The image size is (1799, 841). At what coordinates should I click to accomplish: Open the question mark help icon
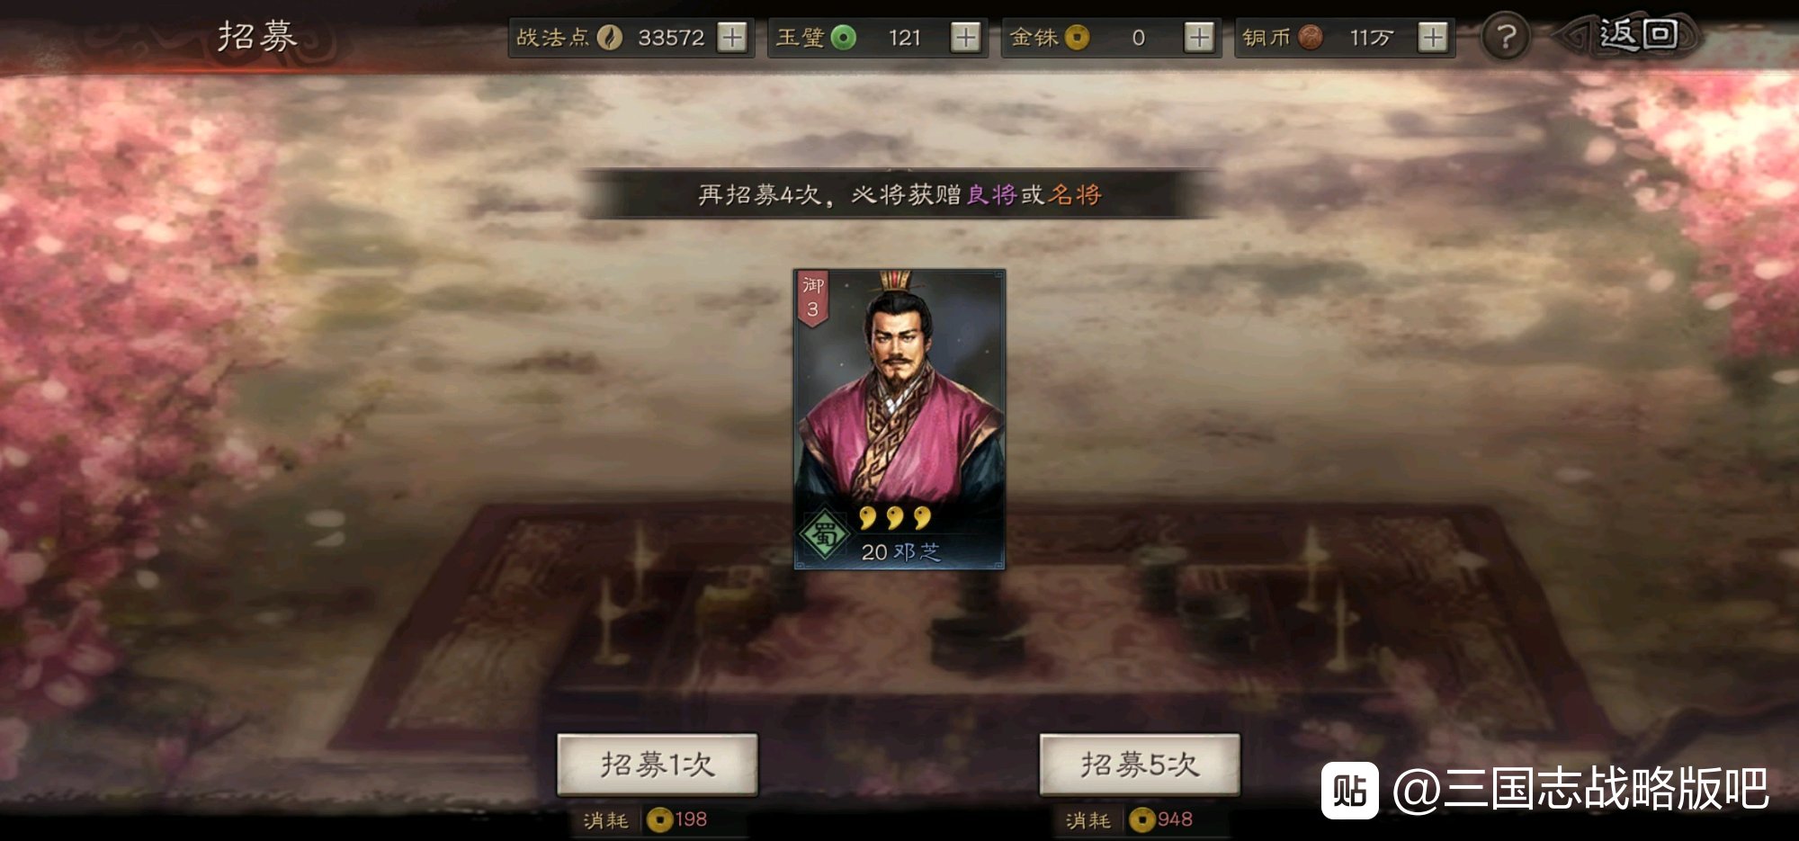1506,38
